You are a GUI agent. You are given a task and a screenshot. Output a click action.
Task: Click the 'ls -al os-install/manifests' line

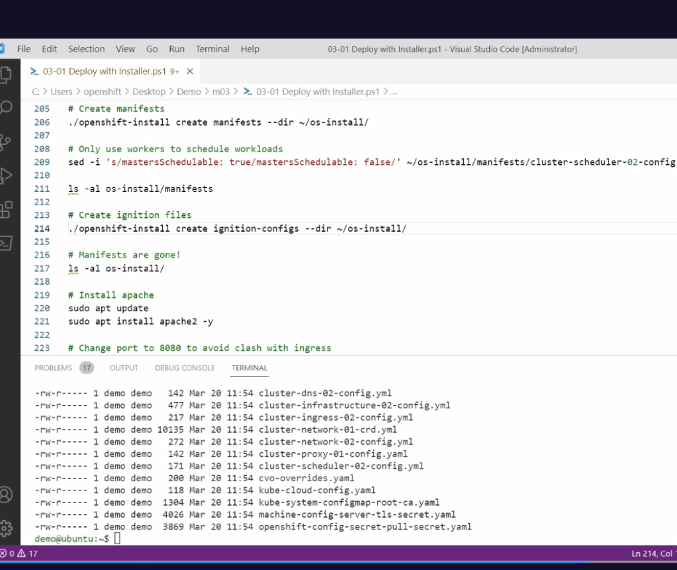pyautogui.click(x=140, y=189)
